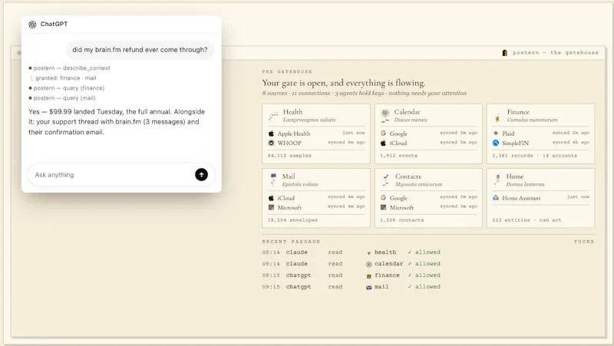The height and width of the screenshot is (346, 614).
Task: Click mail envelope icon in Recent Passage
Action: [x=369, y=287]
